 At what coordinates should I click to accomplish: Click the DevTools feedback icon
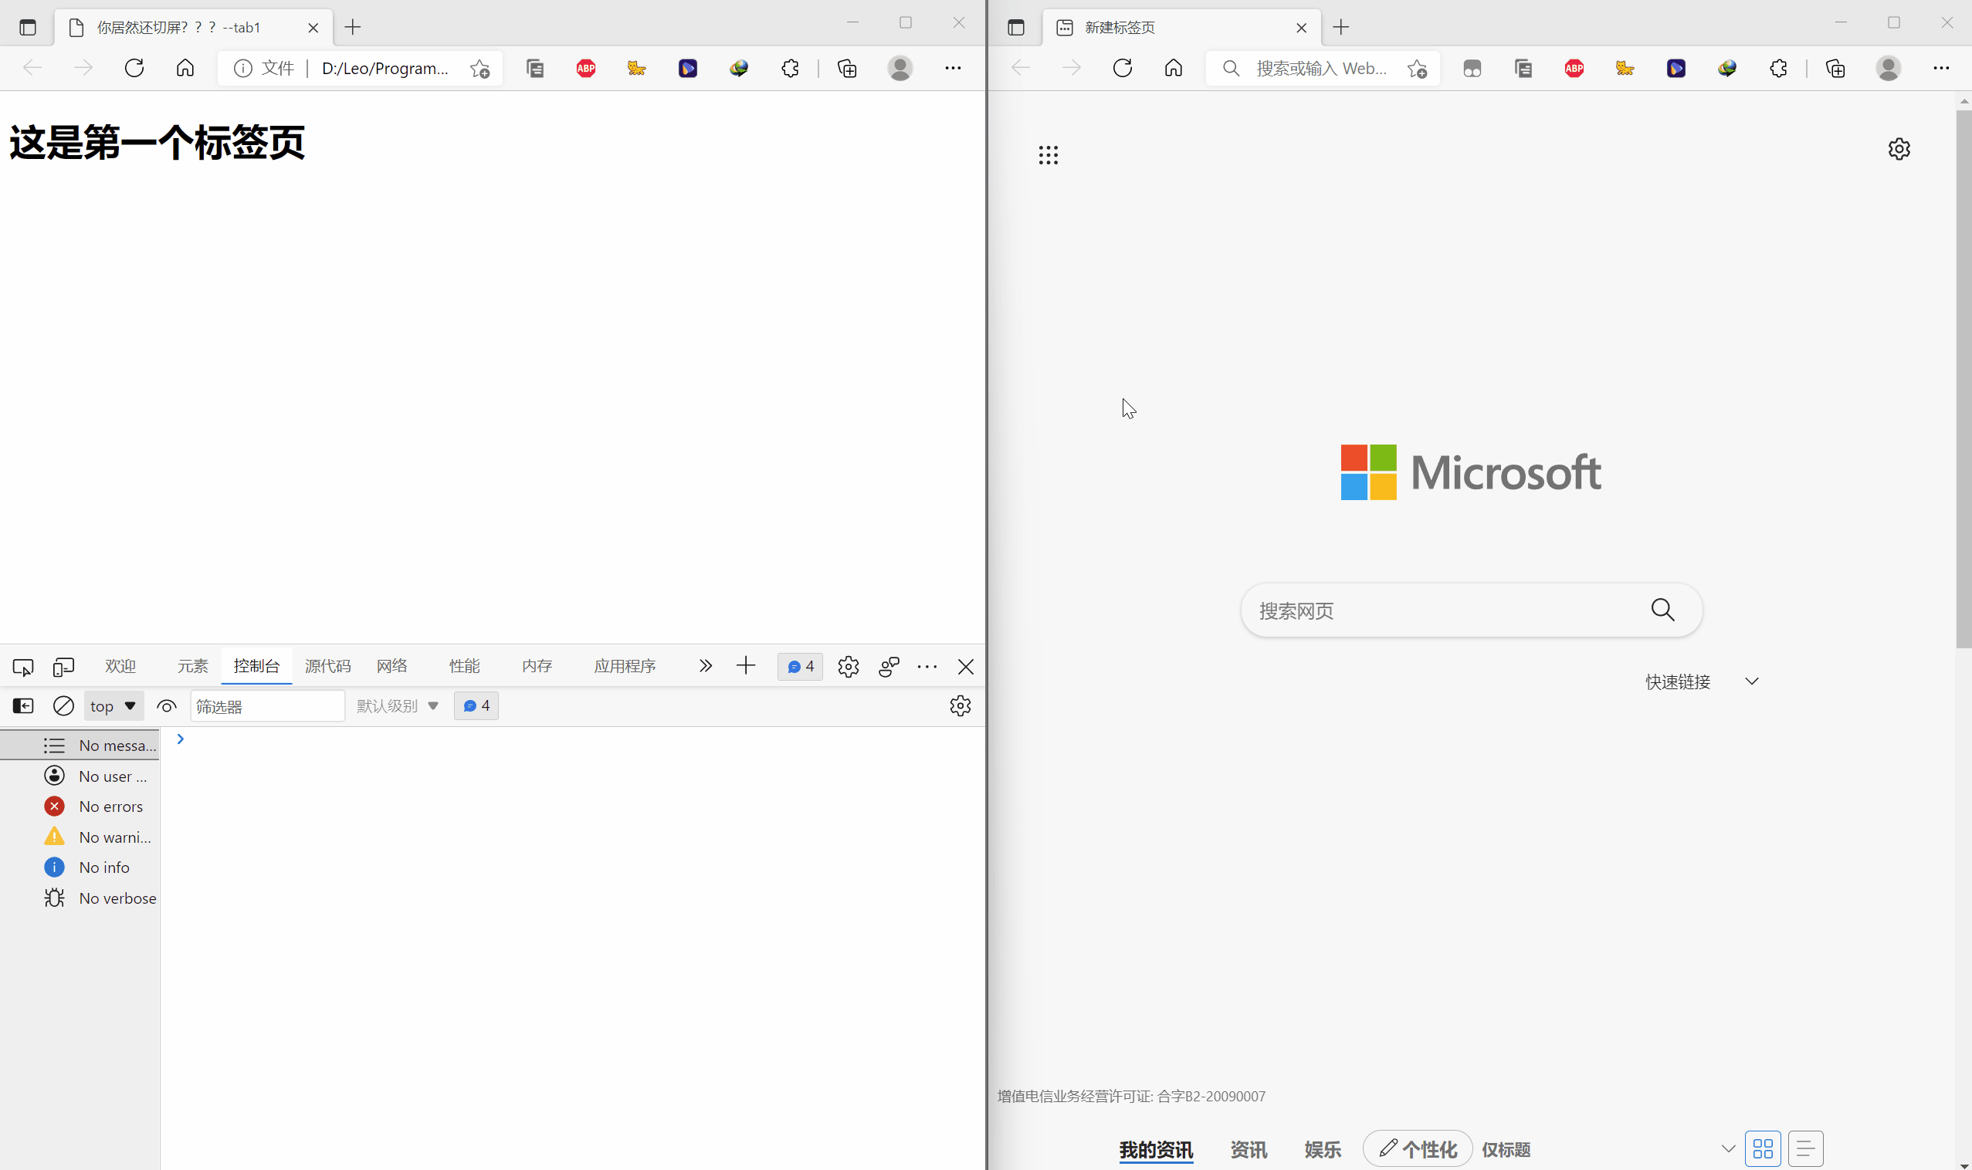point(889,667)
